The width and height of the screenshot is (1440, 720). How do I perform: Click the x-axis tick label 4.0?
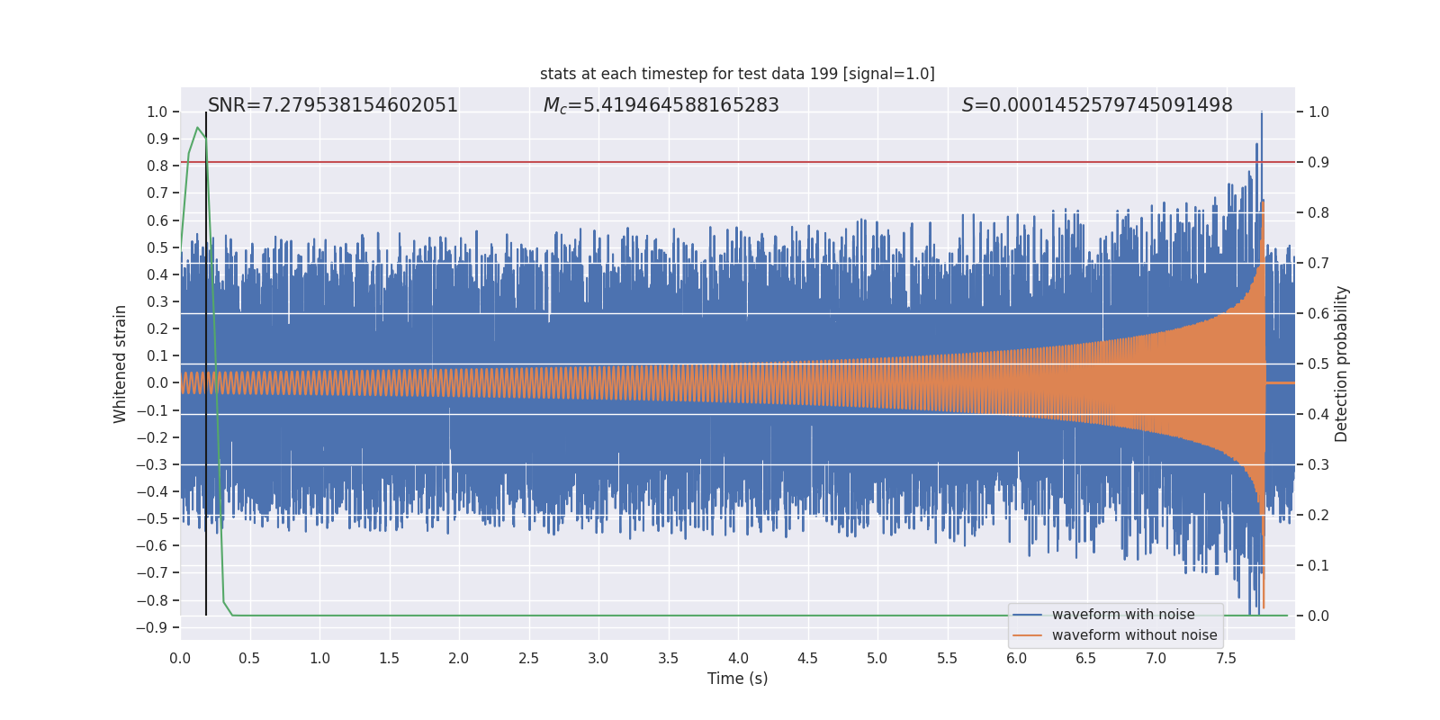pos(738,658)
